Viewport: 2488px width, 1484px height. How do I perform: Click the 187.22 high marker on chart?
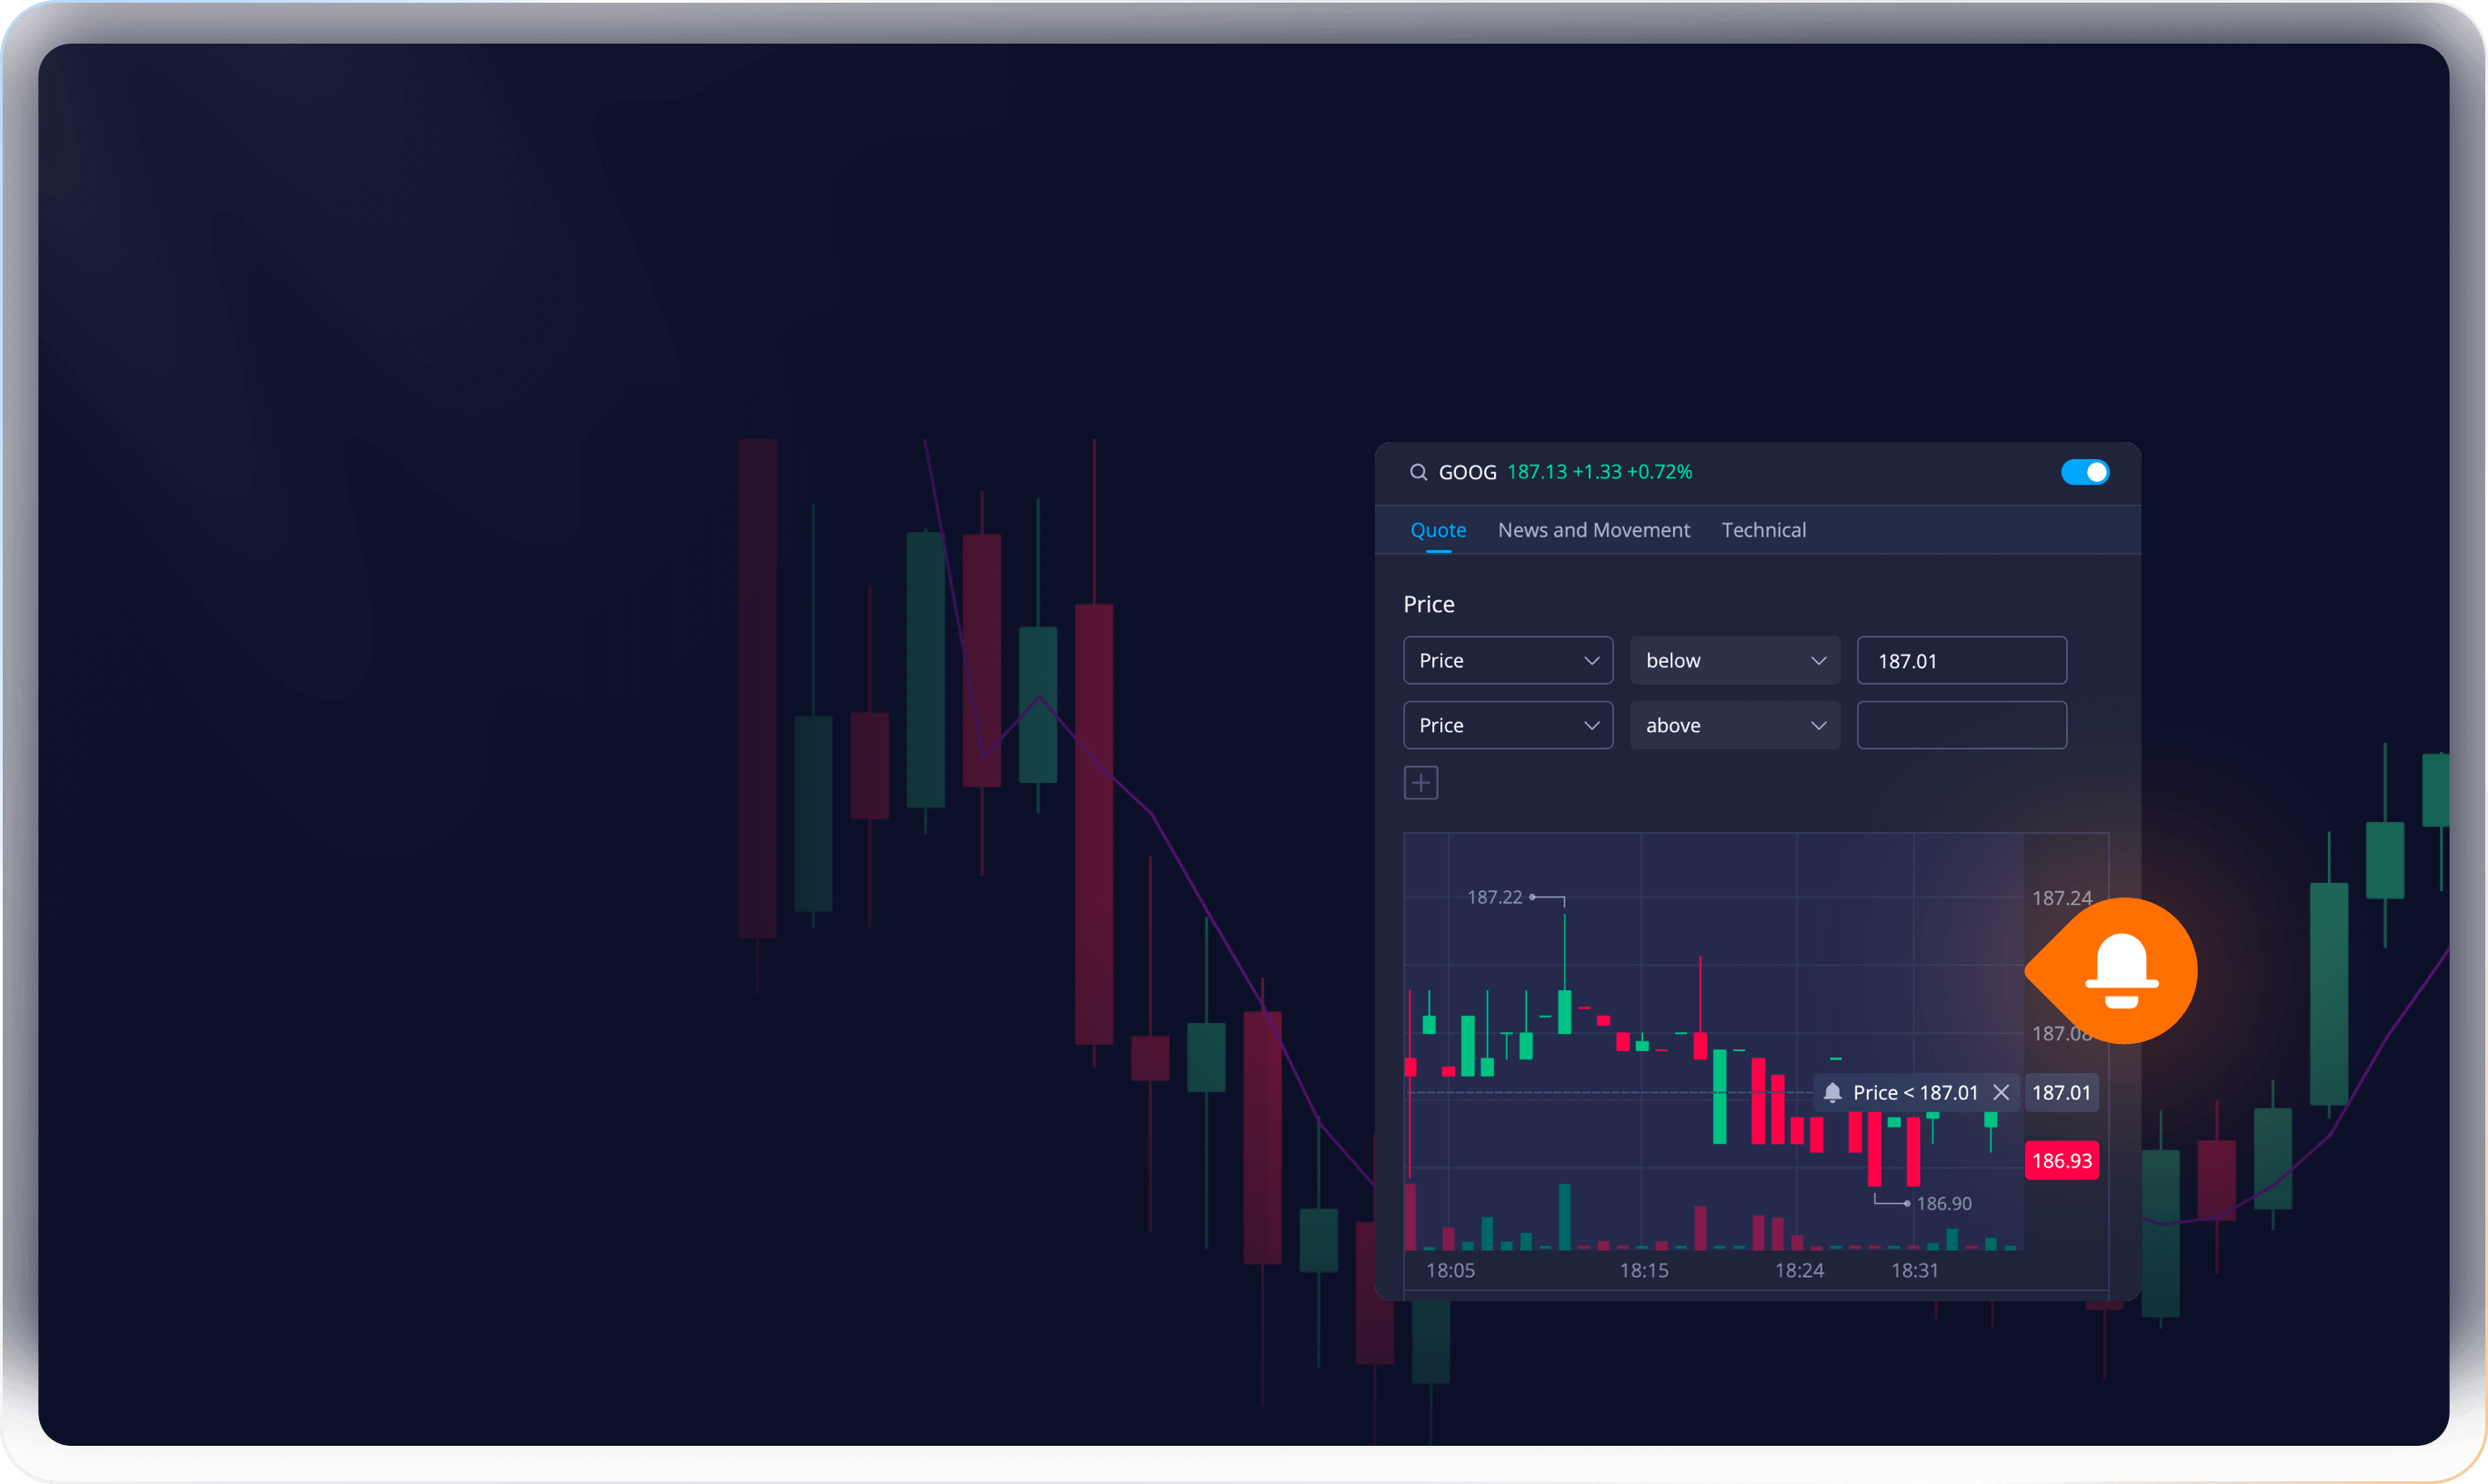(1494, 897)
